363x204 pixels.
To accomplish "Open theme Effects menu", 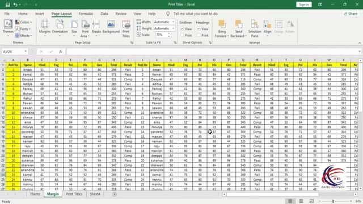I will [23, 36].
